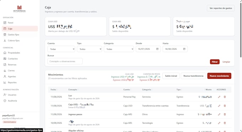Click "23 movimientos con los filtros aplicados"
The image size is (242, 132).
[68, 78]
